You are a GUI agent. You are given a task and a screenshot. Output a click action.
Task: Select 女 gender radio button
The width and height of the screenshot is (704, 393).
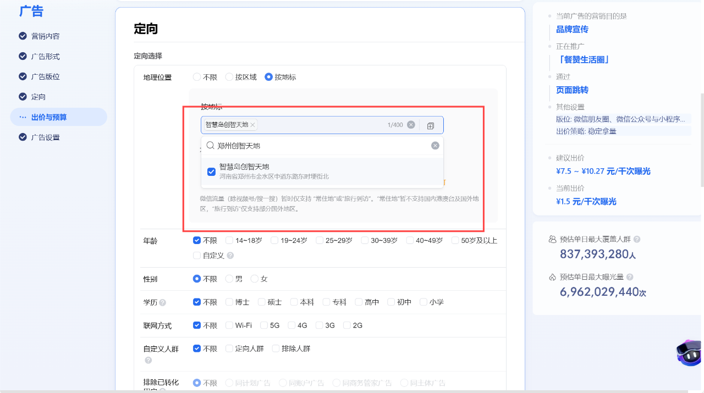pyautogui.click(x=255, y=279)
